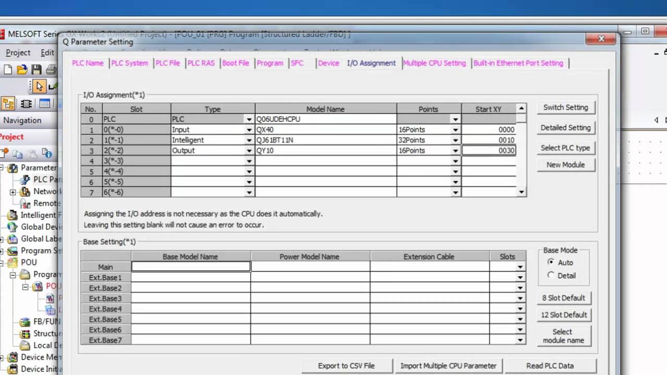Click 12 Slot Default button
Screen dimensions: 667x375
[x=564, y=315]
